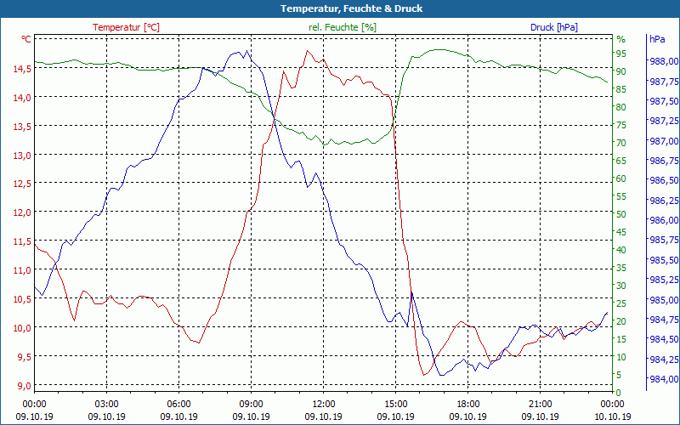Screen dimensions: 680x425
Task: Click the "15:00" time axis label
Action: pyautogui.click(x=395, y=405)
